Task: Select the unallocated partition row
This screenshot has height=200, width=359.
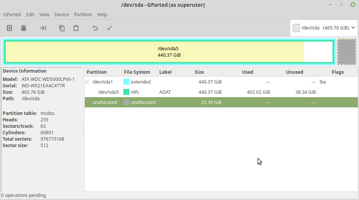Action: pos(221,102)
